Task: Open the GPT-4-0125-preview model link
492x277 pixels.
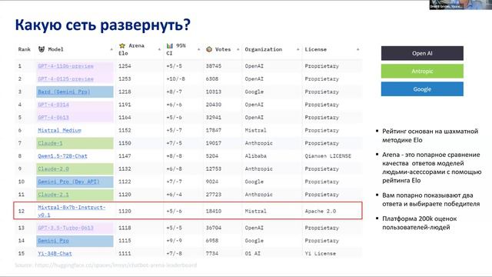Action: [x=65, y=78]
